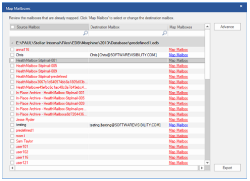Select the HealthMailbox-Sitplmail-predefined row name

41,77
